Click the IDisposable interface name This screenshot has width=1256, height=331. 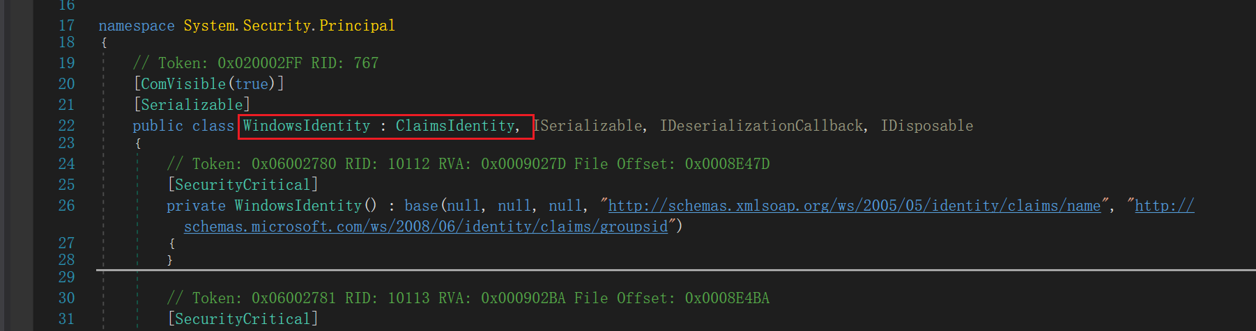point(927,126)
